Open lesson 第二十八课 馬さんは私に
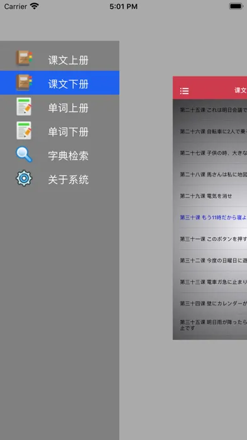Image resolution: width=247 pixels, height=440 pixels. tap(210, 174)
